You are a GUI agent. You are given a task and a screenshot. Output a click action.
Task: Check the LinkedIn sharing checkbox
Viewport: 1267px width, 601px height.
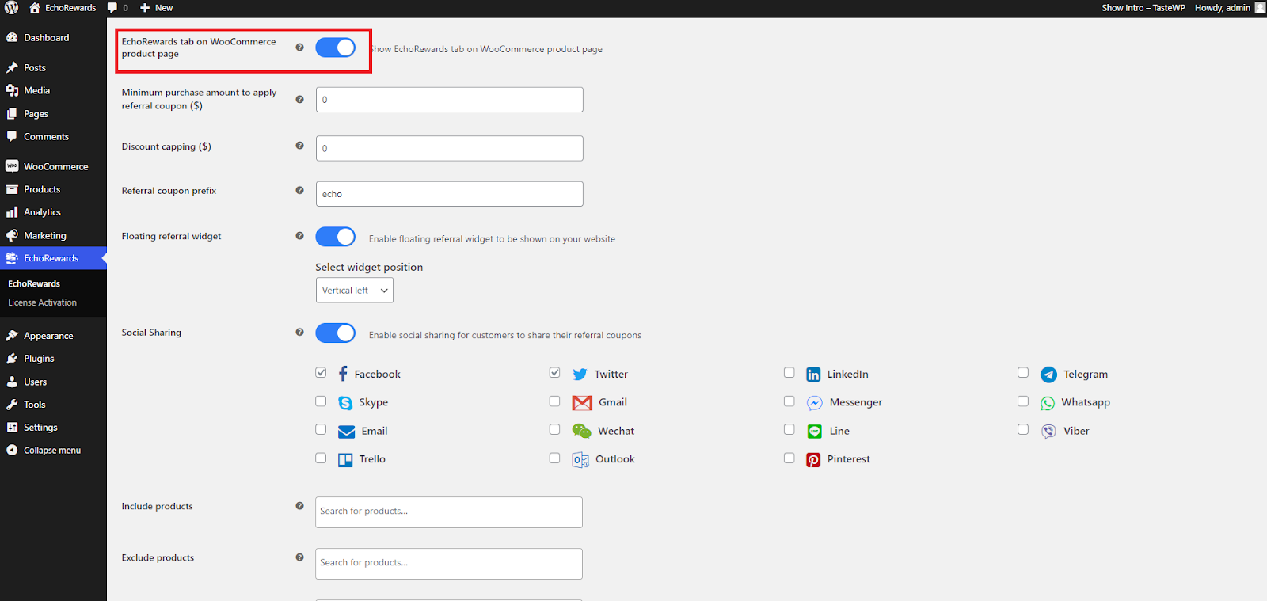[x=789, y=373]
